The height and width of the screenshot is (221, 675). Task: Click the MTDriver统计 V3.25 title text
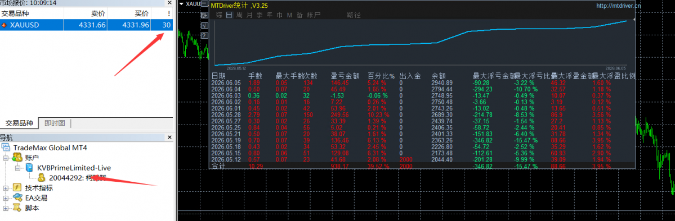click(239, 6)
